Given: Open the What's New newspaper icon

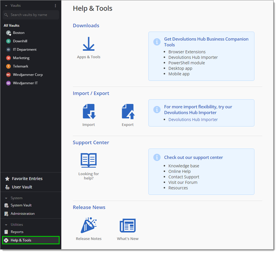Looking at the screenshot, I should coord(128,225).
